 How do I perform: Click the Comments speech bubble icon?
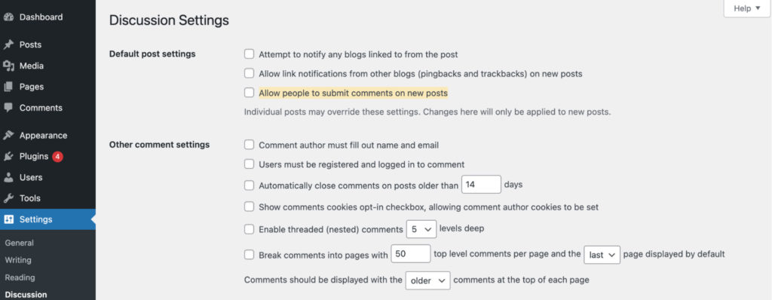(x=8, y=107)
